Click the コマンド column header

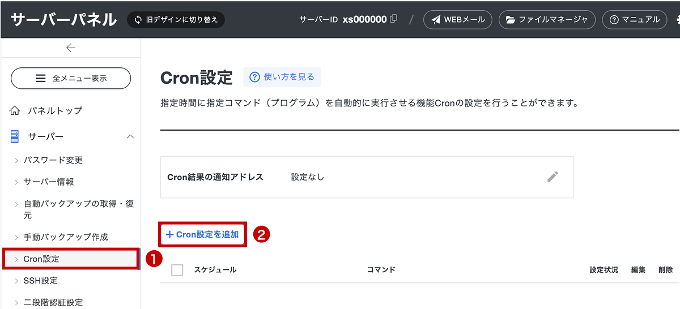point(381,270)
